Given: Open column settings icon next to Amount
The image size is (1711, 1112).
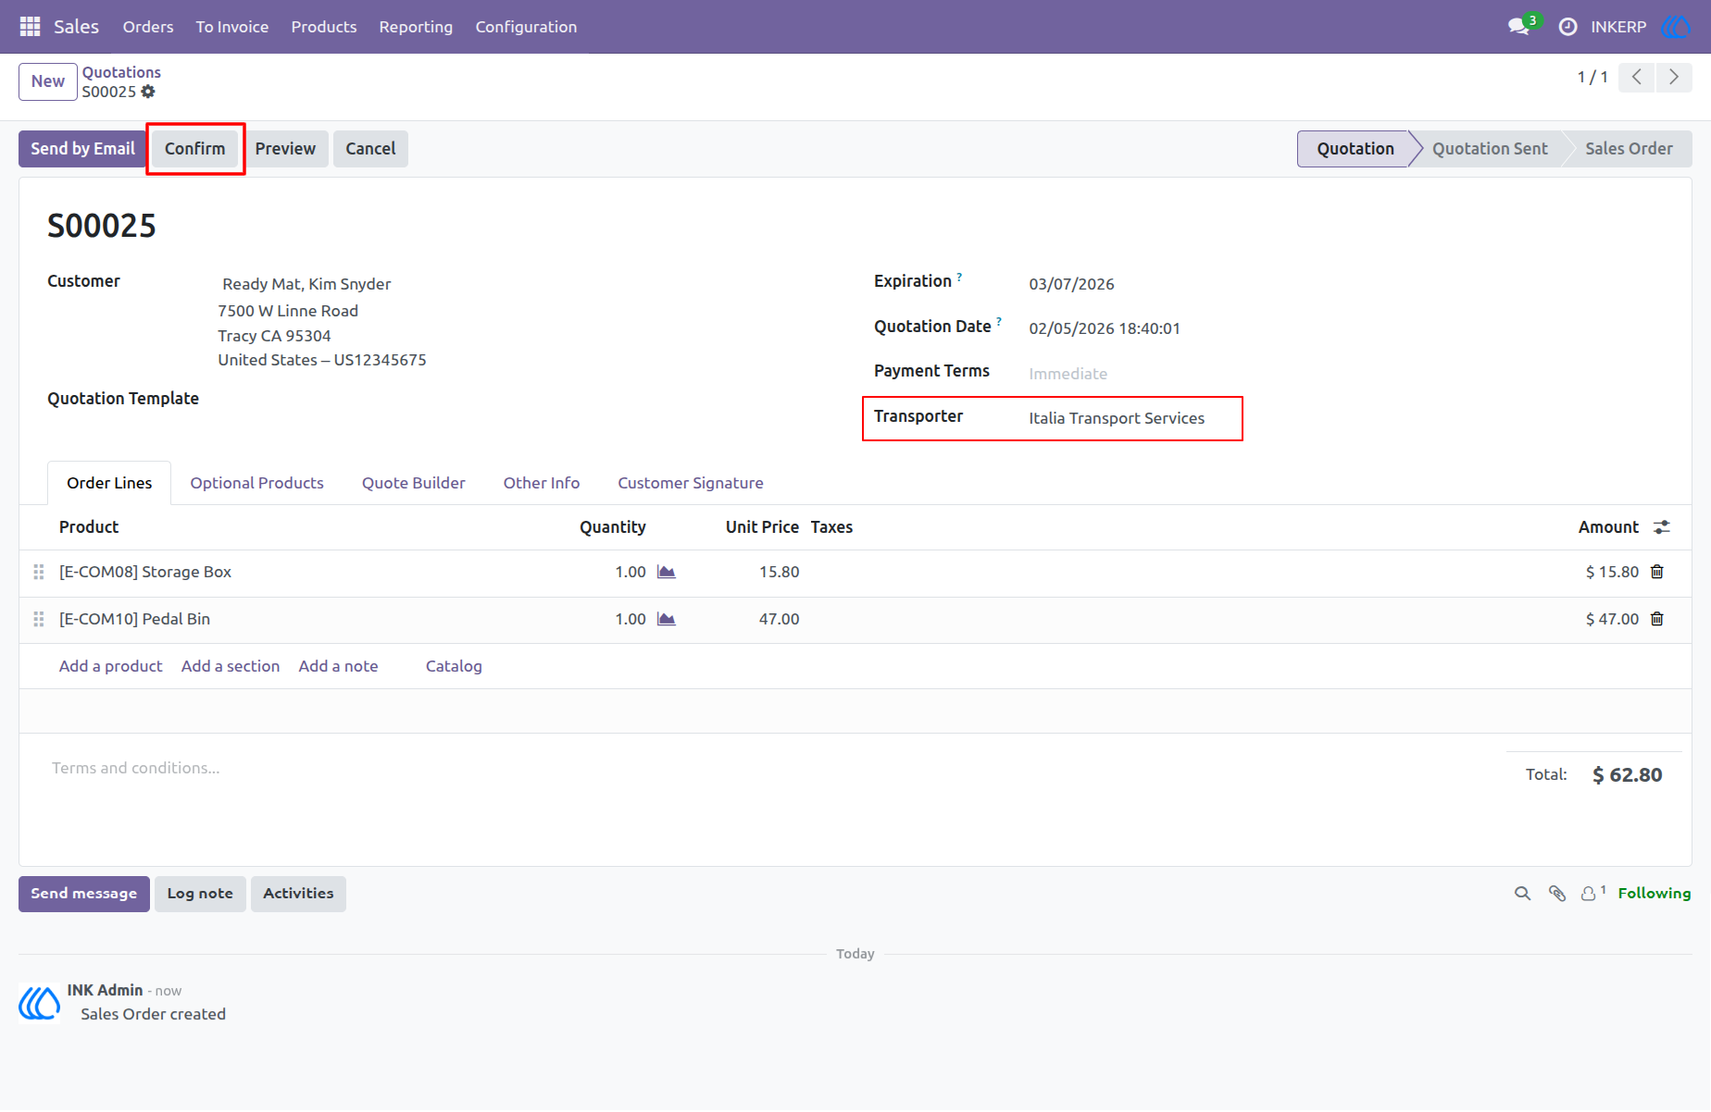Looking at the screenshot, I should (1662, 527).
